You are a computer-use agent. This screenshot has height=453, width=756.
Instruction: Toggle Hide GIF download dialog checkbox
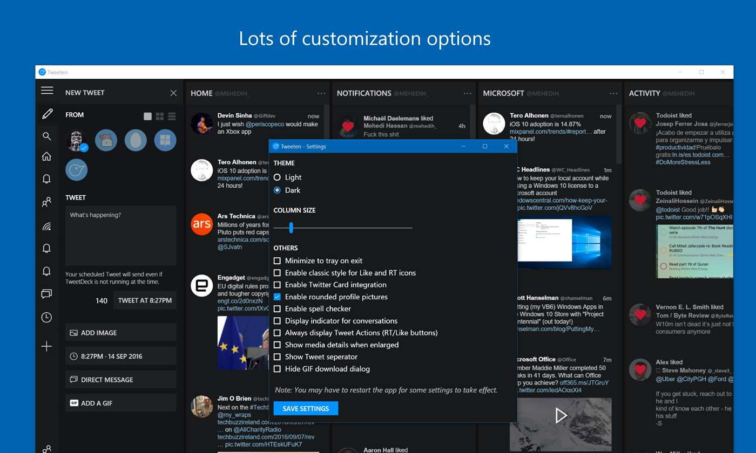(x=278, y=369)
